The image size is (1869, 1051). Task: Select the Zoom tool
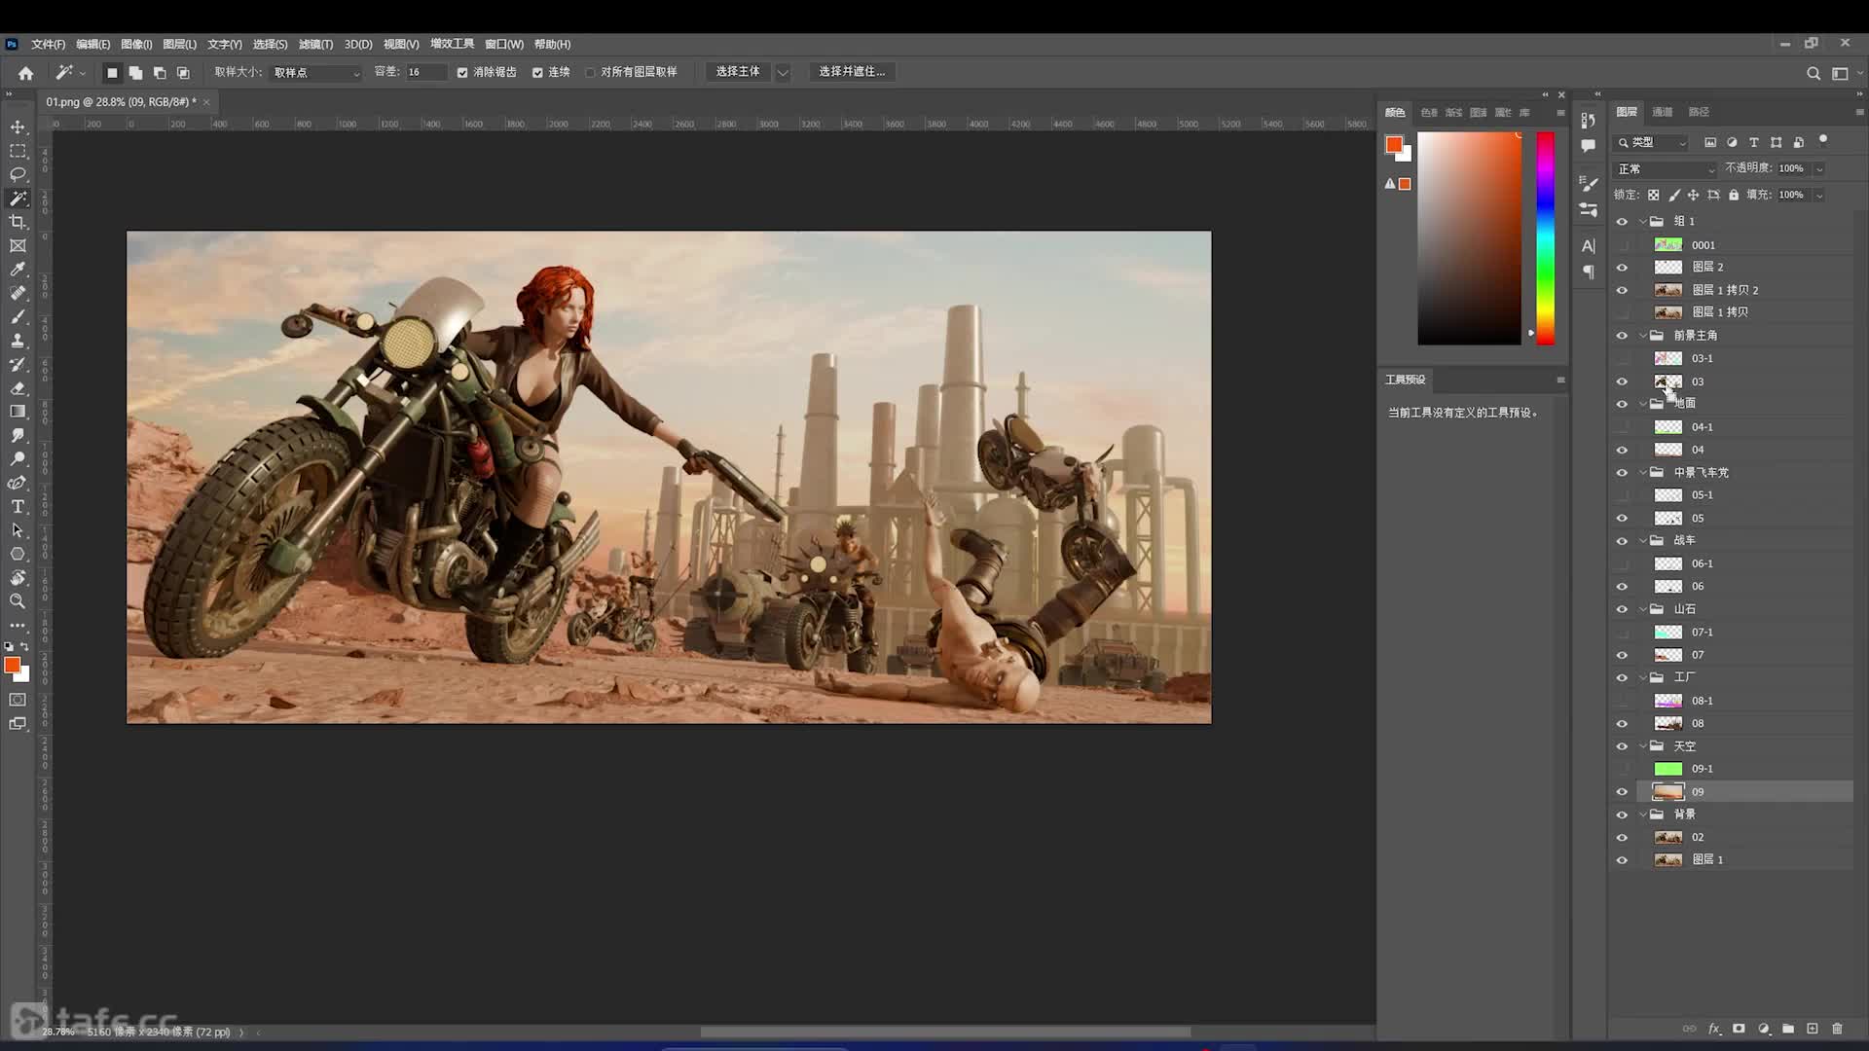point(18,601)
